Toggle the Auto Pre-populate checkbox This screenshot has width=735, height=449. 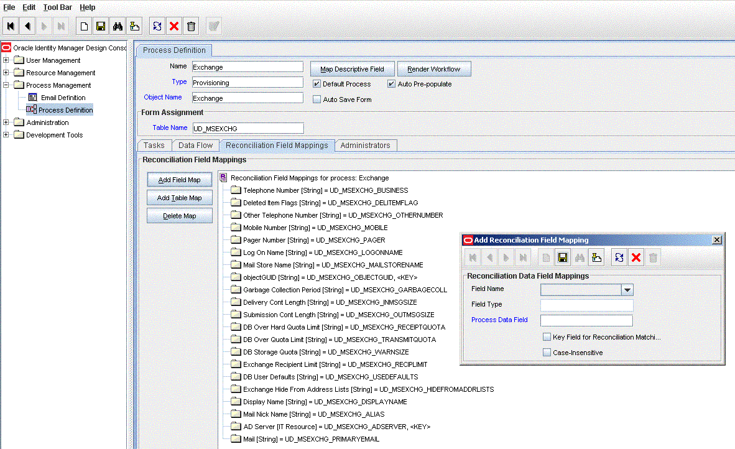391,84
